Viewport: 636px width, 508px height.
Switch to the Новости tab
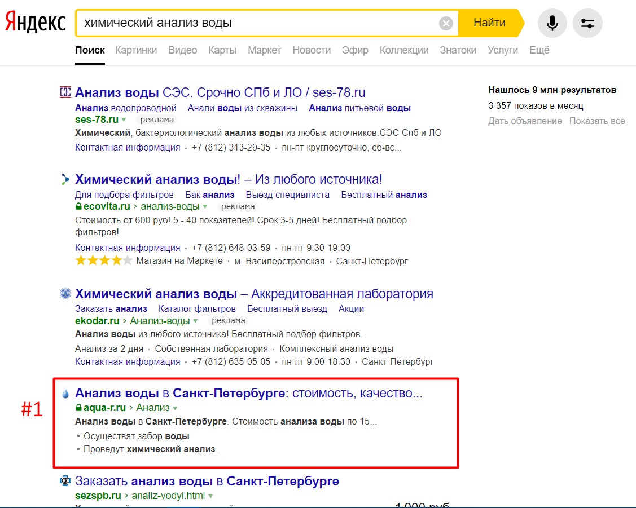click(312, 50)
